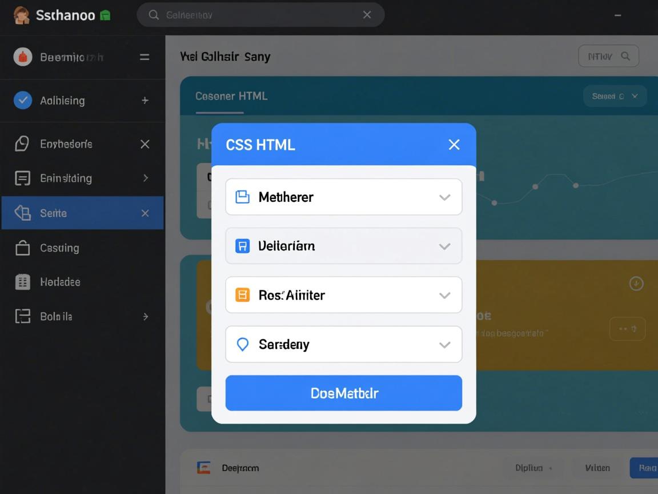Toggle the blue Adlhising checkmark
Image resolution: width=658 pixels, height=494 pixels.
(x=22, y=101)
